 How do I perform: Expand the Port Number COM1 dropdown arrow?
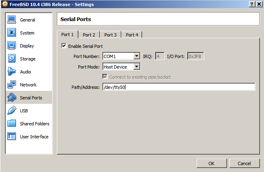point(137,56)
